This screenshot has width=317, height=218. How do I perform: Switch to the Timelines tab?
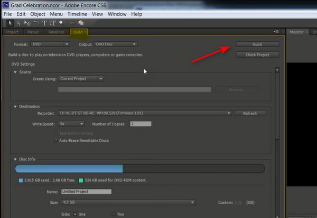(56, 32)
